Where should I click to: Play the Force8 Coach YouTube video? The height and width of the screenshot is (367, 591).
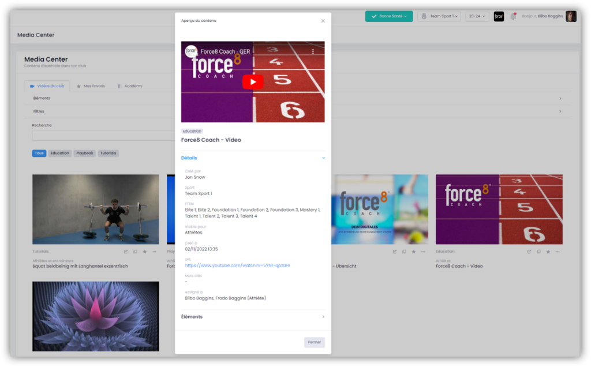pyautogui.click(x=252, y=82)
